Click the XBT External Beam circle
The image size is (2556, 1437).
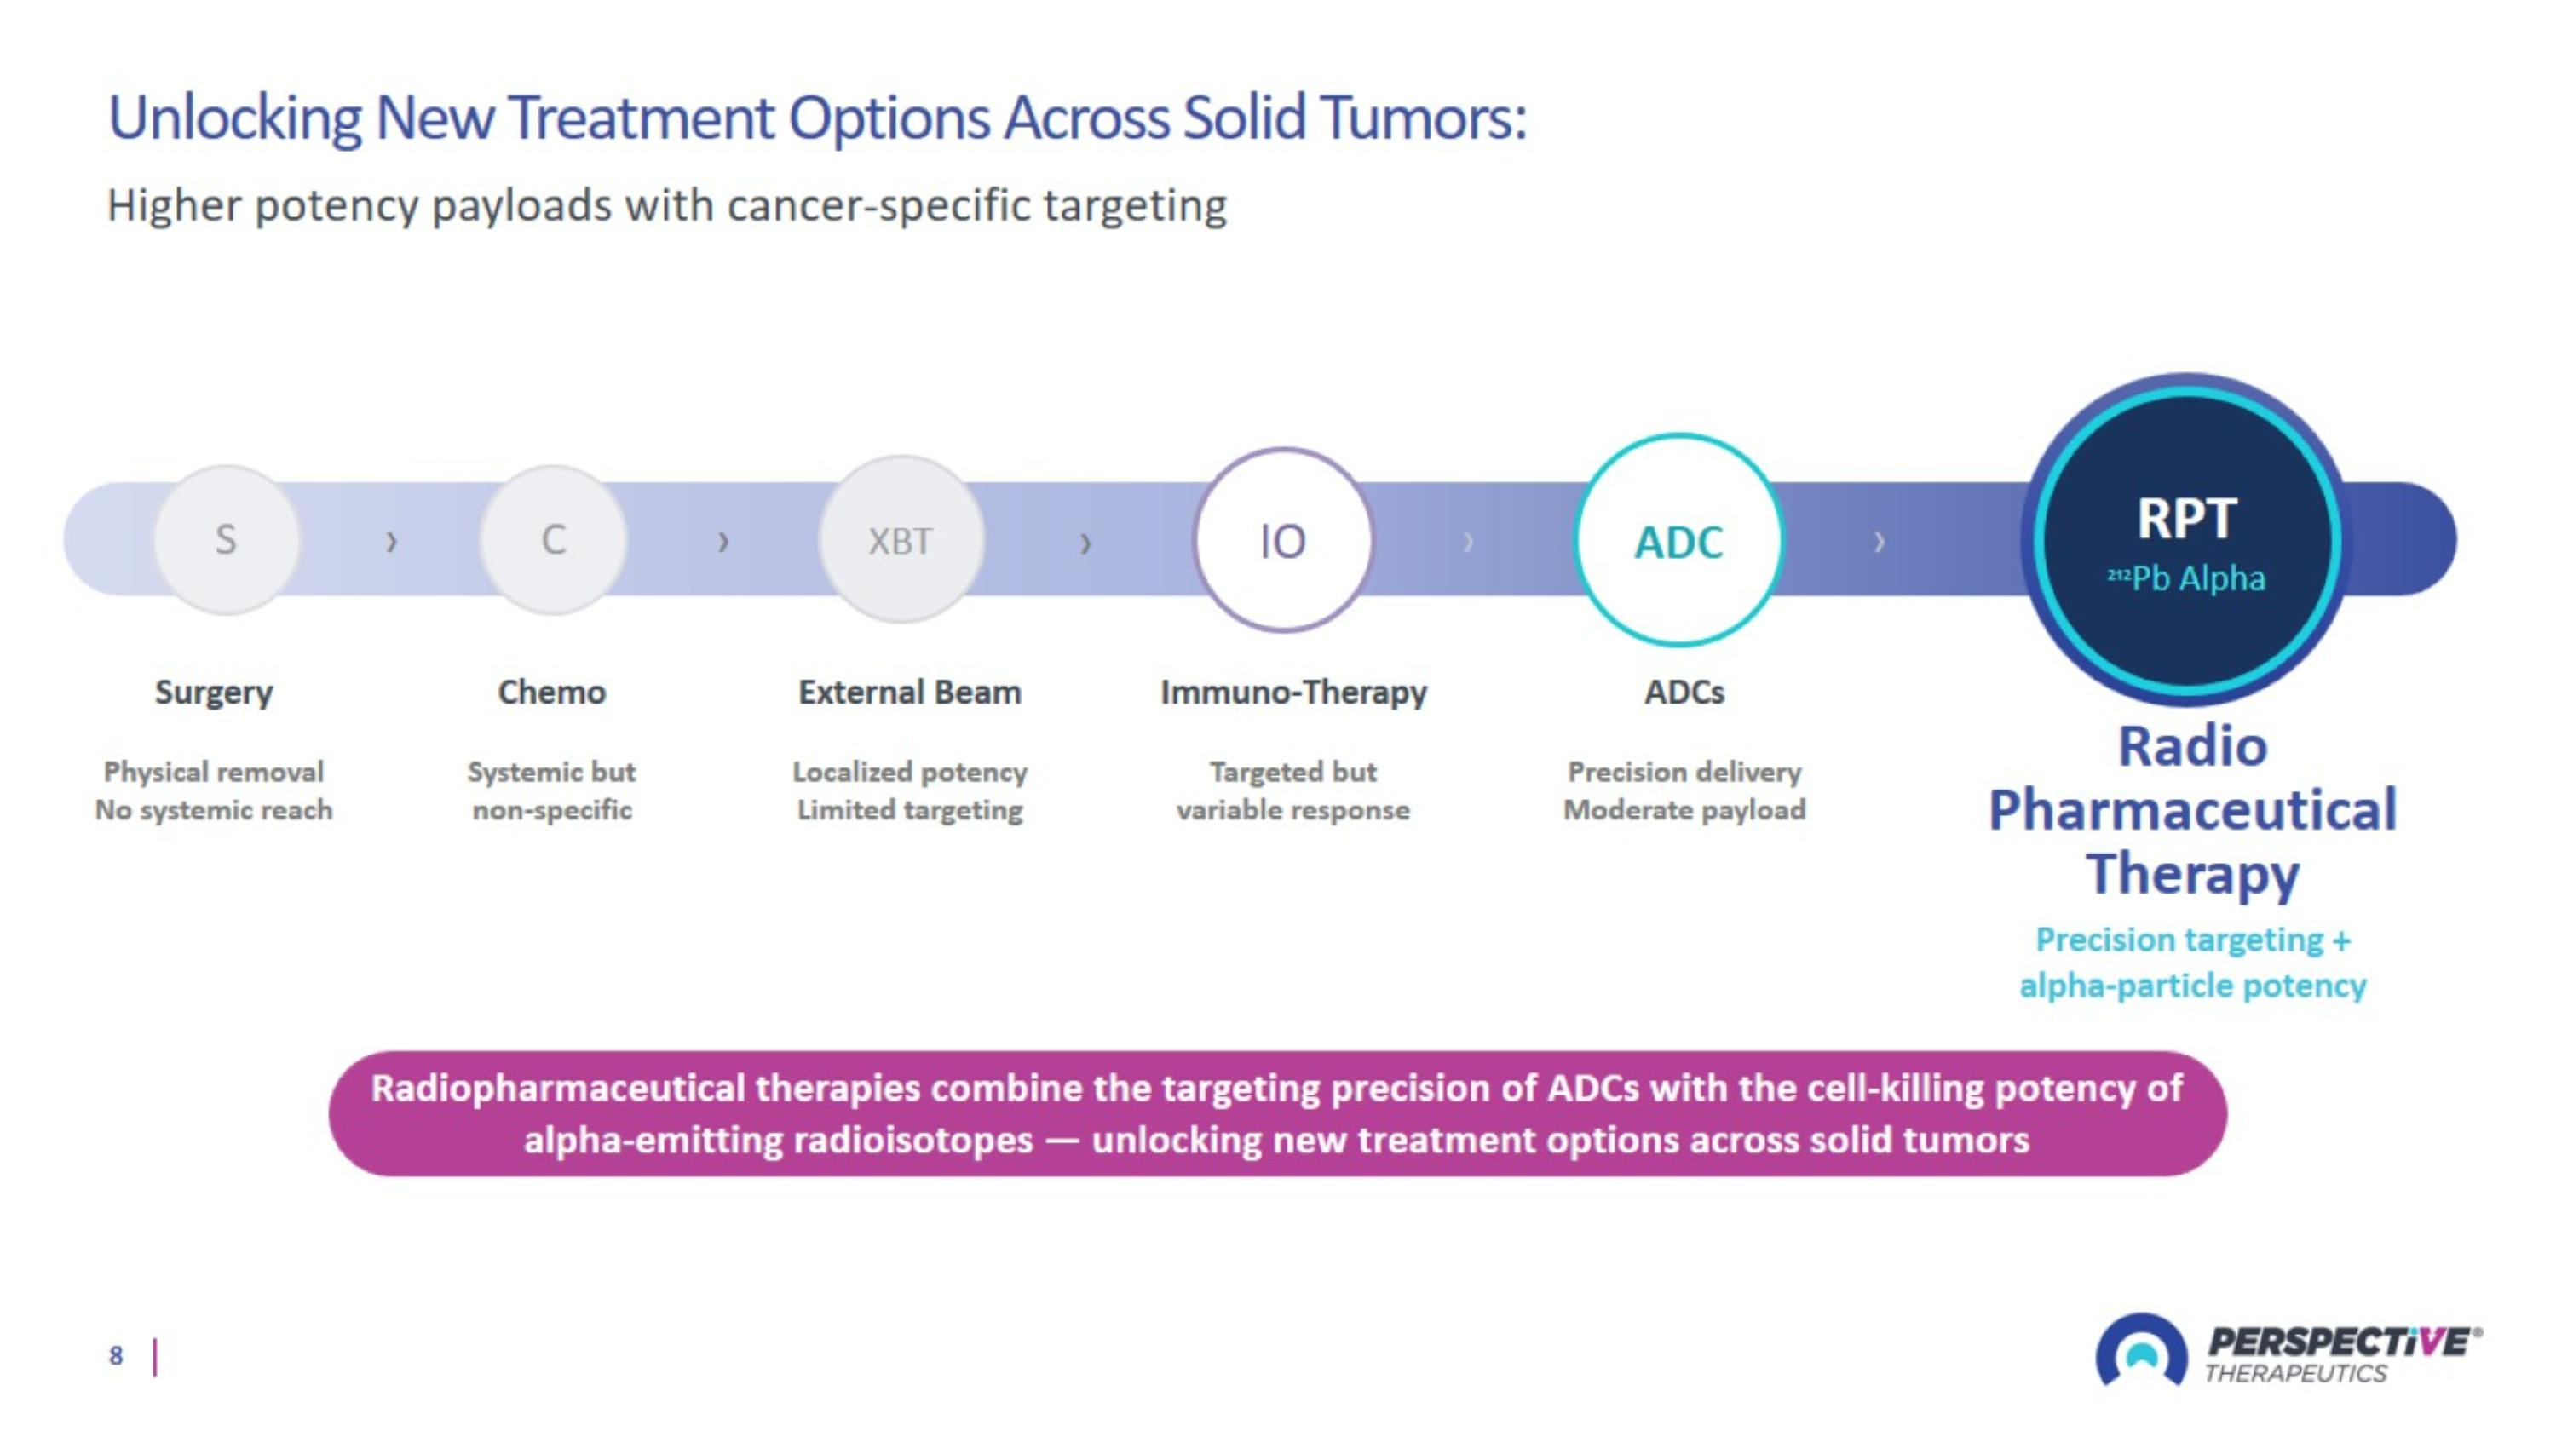(901, 539)
